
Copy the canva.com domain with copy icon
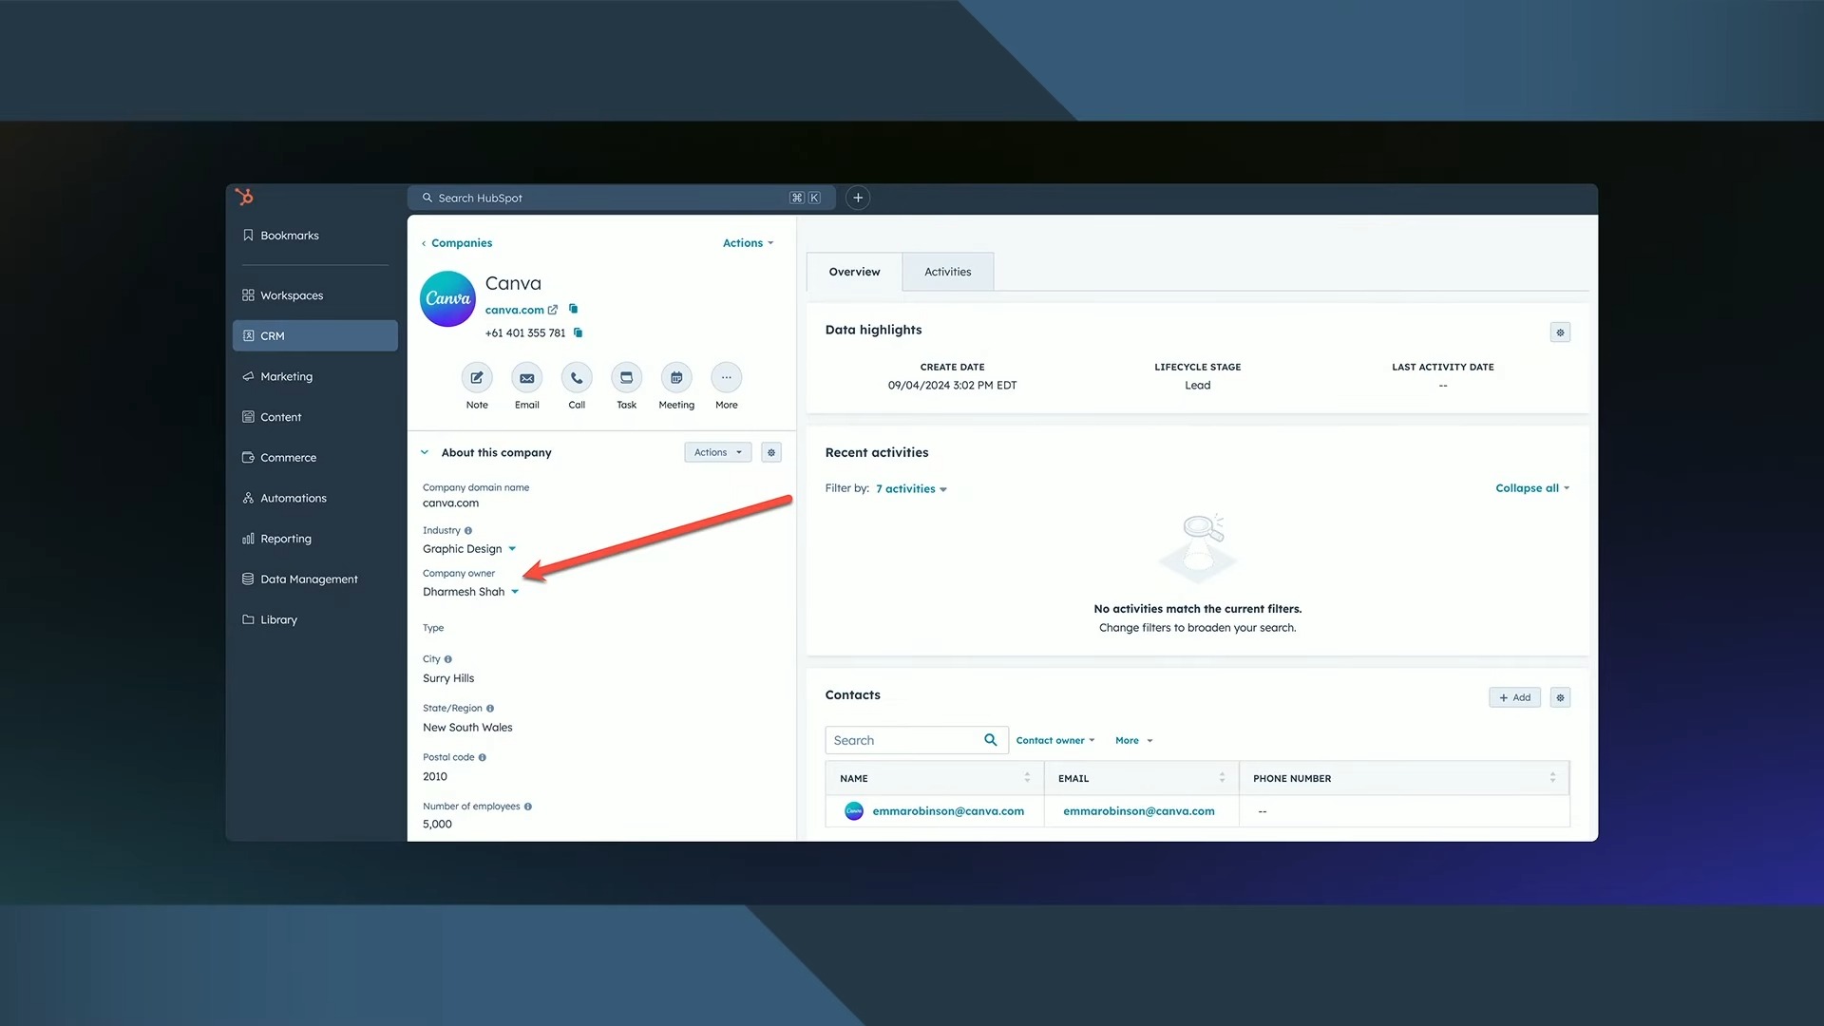point(573,309)
